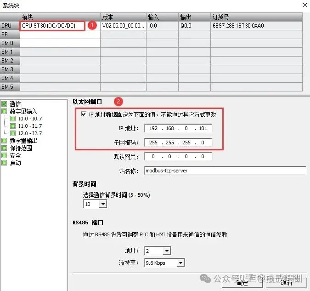Select the EM 4 row header
This screenshot has height=291, width=310.
pyautogui.click(x=10, y=78)
